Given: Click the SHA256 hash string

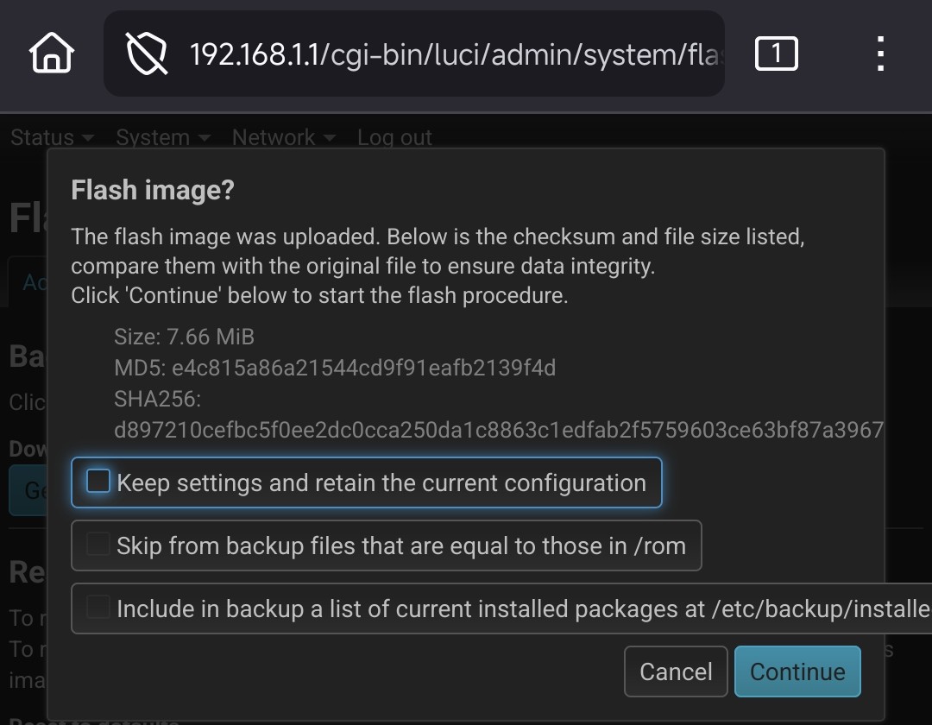Looking at the screenshot, I should coord(498,429).
